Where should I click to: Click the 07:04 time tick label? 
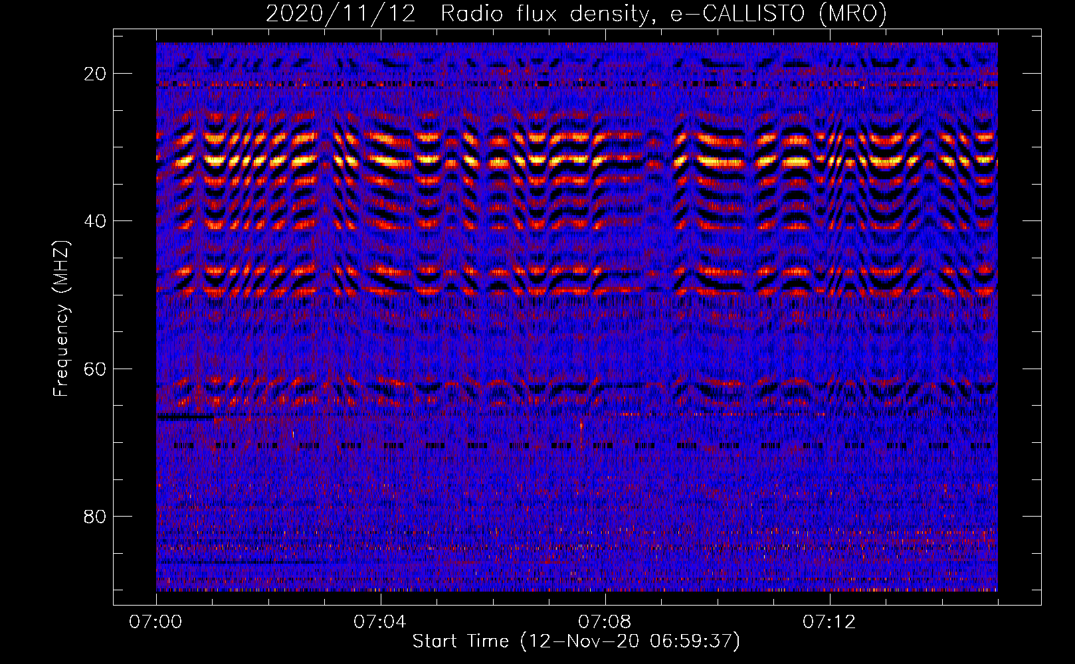pyautogui.click(x=380, y=622)
